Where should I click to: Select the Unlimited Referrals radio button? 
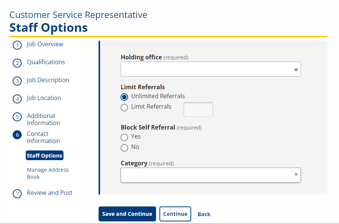(124, 97)
